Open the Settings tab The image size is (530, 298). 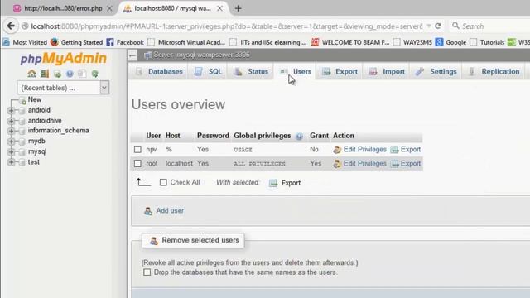click(x=436, y=71)
